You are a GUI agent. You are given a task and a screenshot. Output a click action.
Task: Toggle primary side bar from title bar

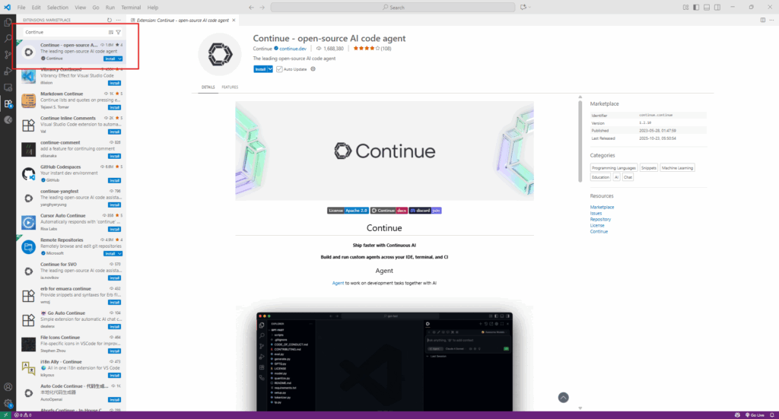pyautogui.click(x=696, y=8)
